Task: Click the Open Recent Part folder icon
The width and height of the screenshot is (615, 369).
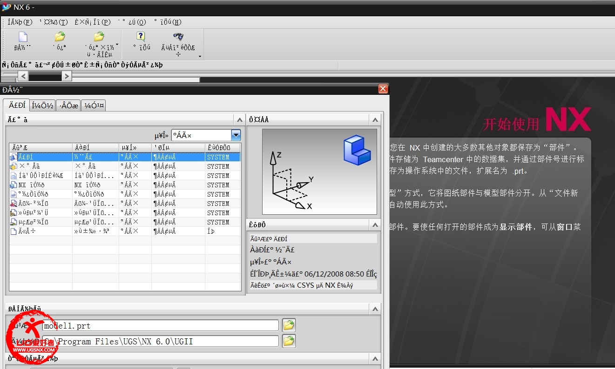Action: pyautogui.click(x=99, y=37)
